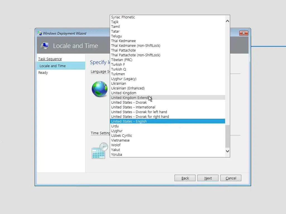Pick Uyghur below Urdu
286x214 pixels.
[168, 131]
